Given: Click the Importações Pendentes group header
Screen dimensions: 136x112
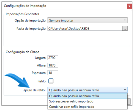Looking at the screenshot, I should point(22,14).
